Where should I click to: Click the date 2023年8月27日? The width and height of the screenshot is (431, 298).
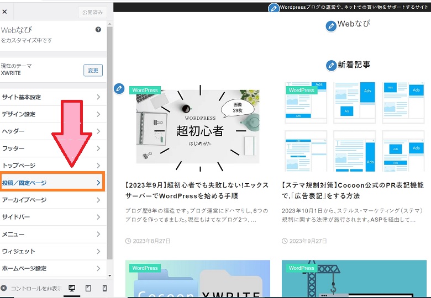pyautogui.click(x=152, y=241)
